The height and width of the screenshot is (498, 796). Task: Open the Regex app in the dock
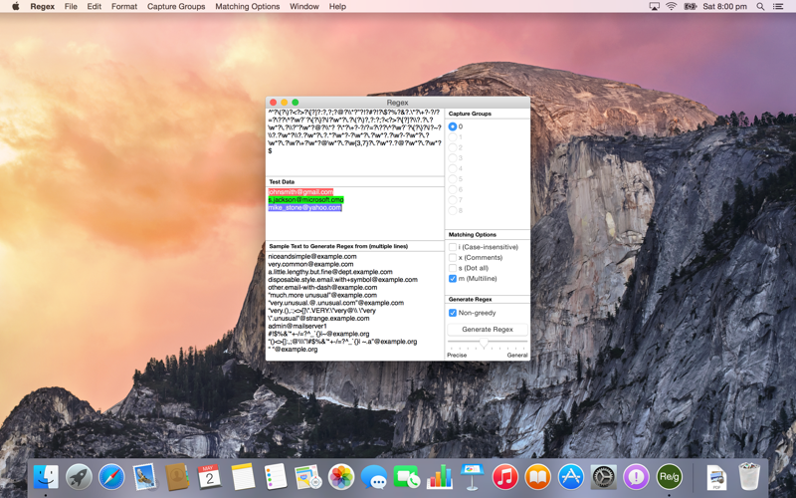(x=669, y=477)
